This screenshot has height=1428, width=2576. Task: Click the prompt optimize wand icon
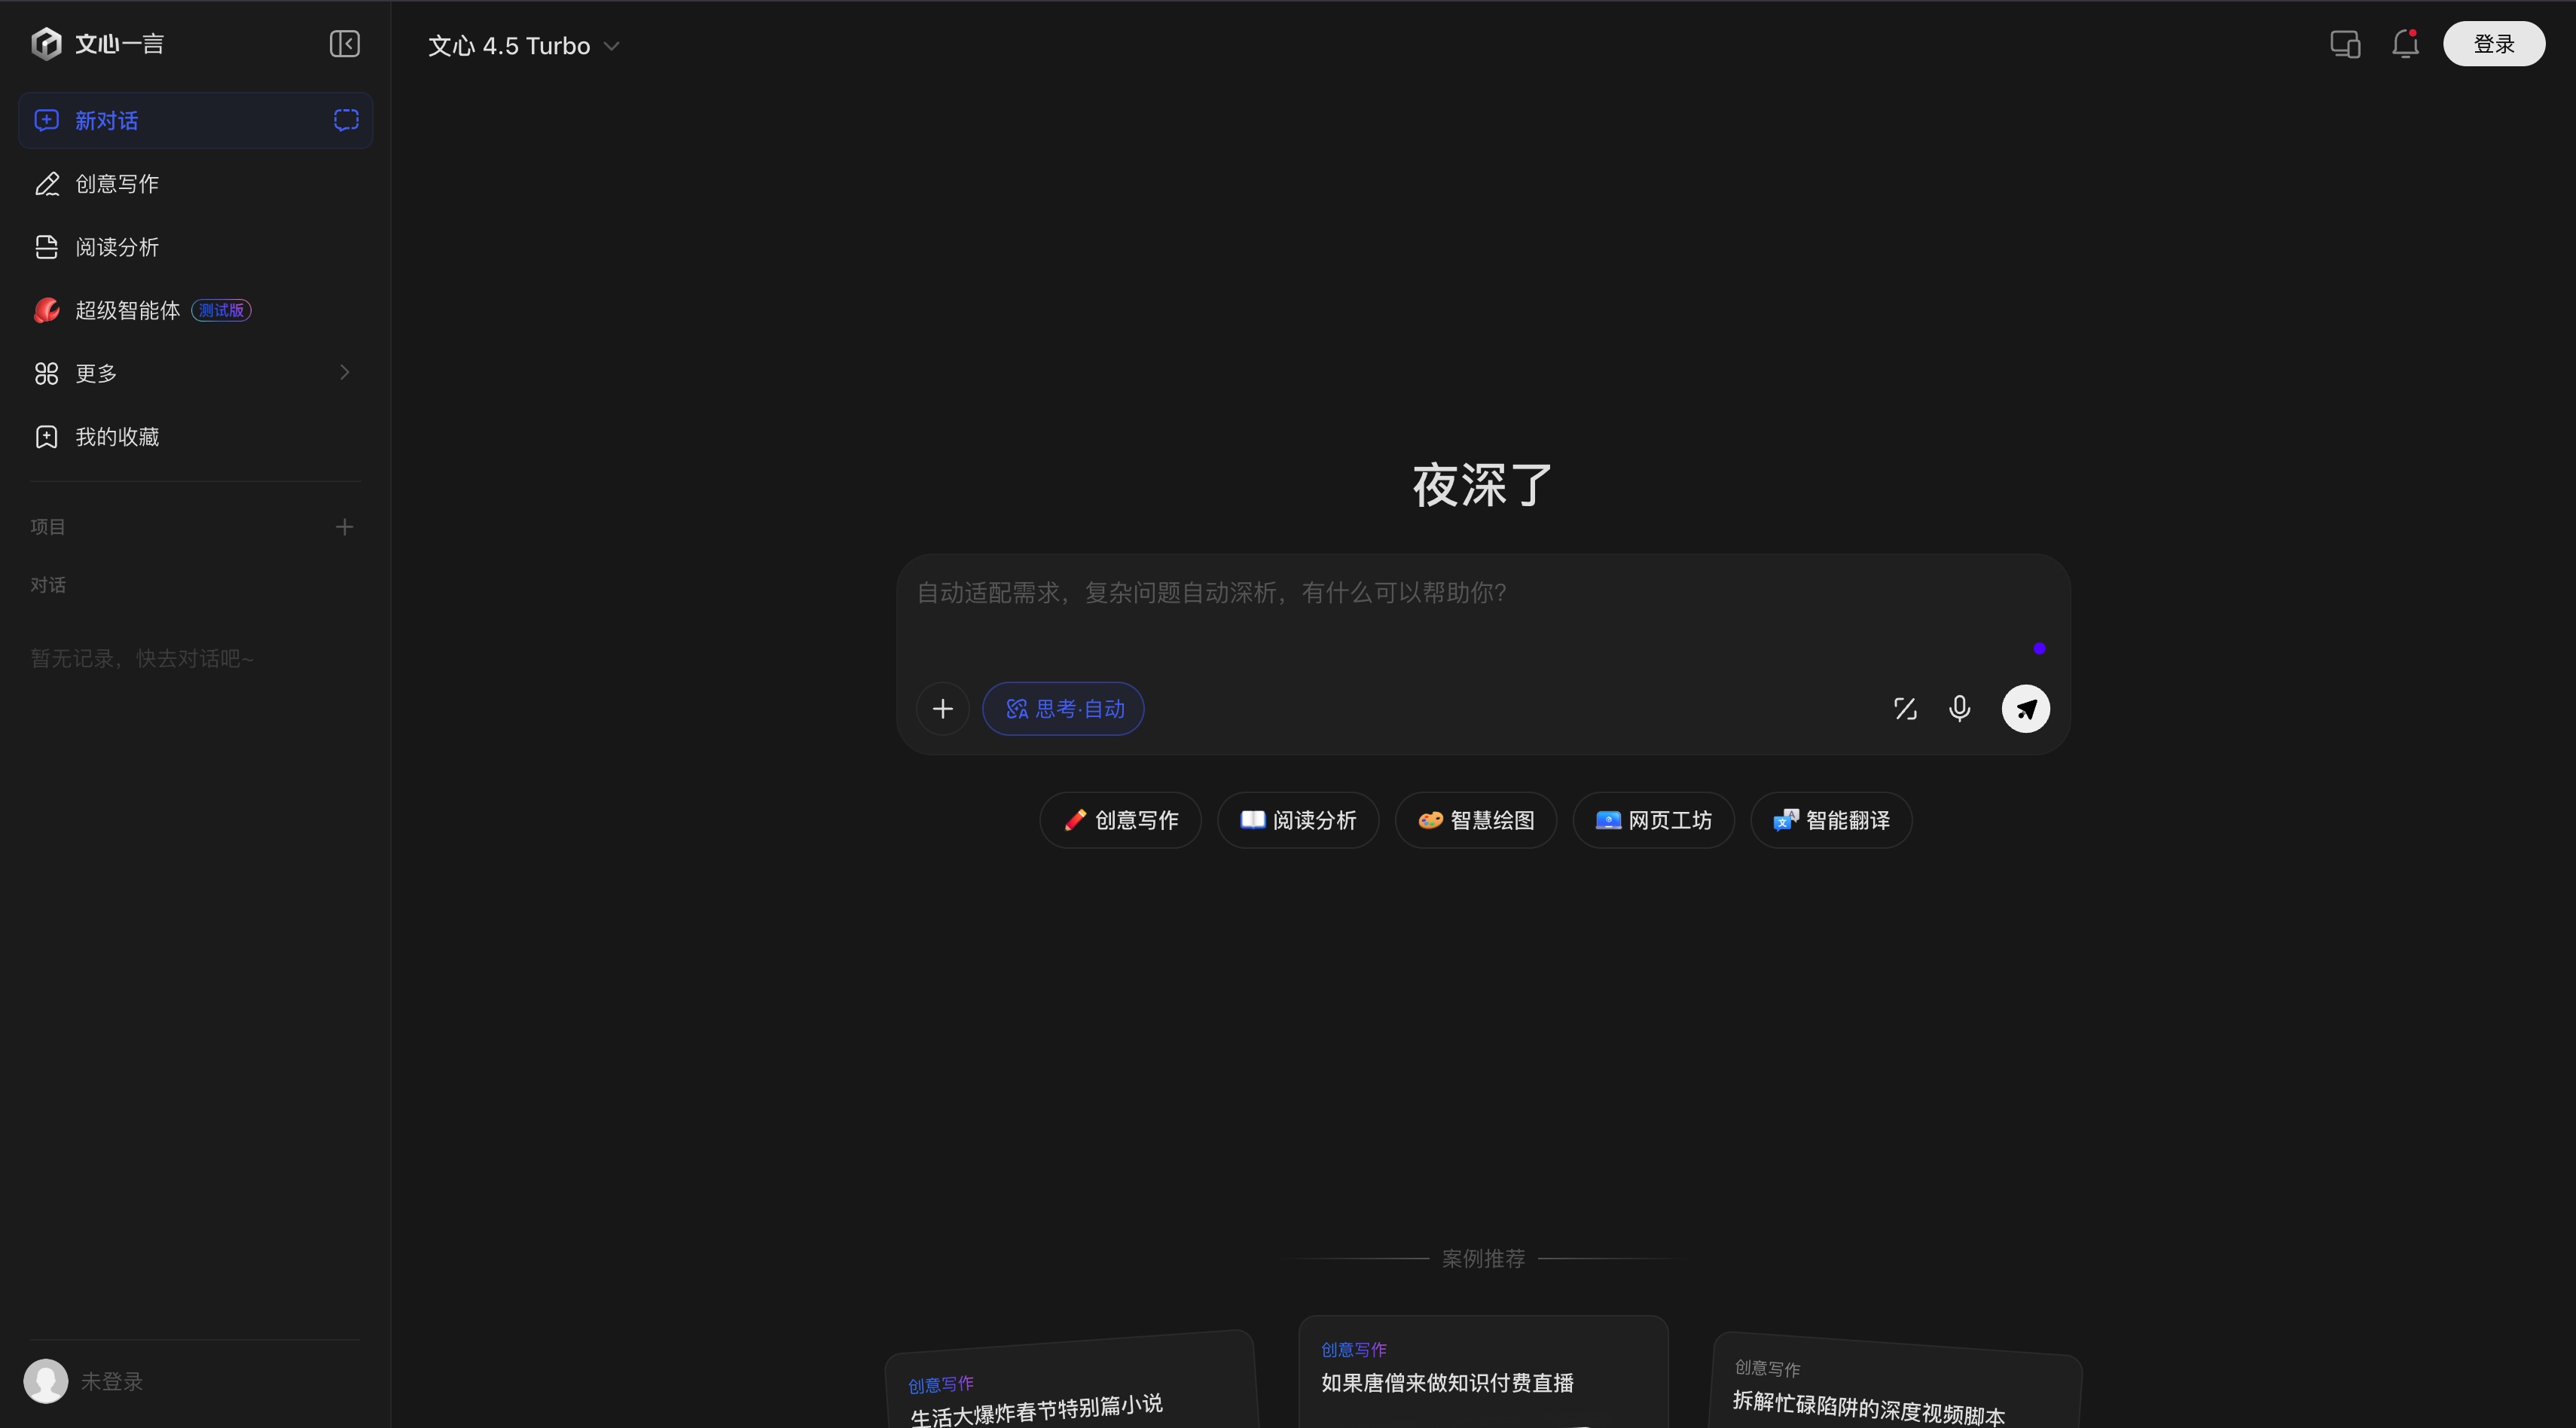tap(1905, 709)
